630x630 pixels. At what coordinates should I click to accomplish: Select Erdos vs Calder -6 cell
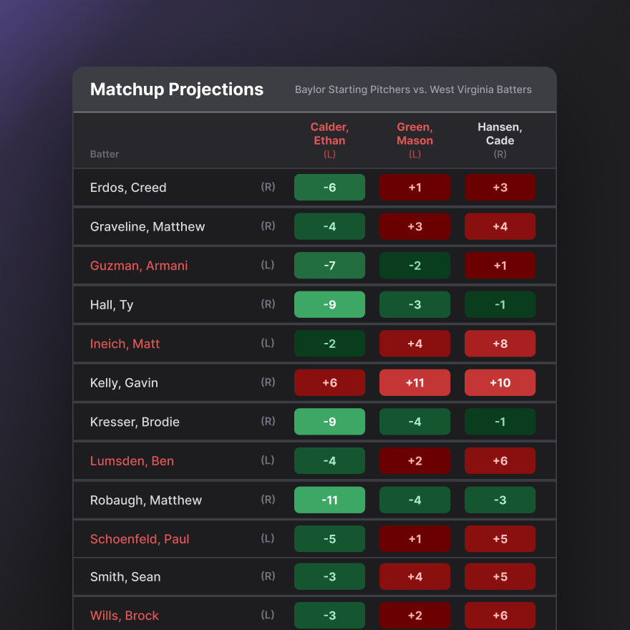point(329,188)
